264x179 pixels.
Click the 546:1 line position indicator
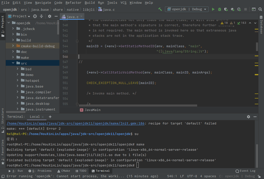click(x=172, y=176)
